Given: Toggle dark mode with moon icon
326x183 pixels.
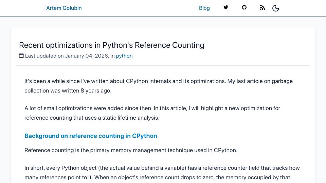Looking at the screenshot, I should pos(276,8).
